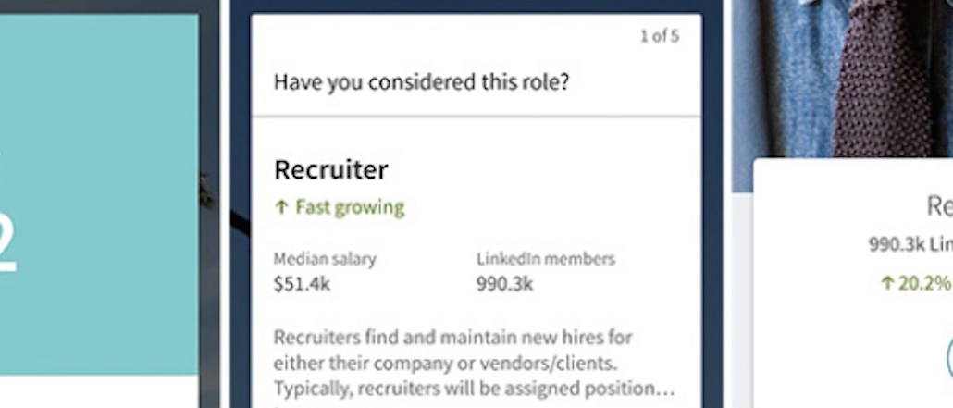Click the partial circle icon at right edge
953x408 pixels.
point(948,356)
